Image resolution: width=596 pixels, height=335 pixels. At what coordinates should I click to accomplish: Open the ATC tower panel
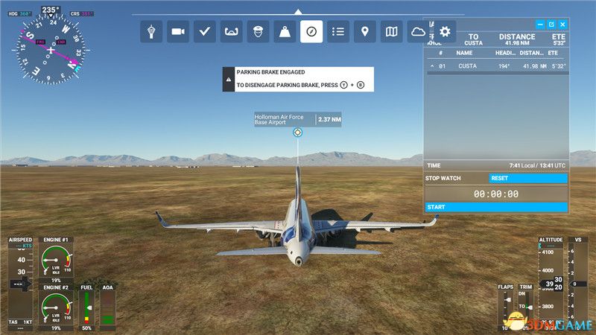(152, 31)
